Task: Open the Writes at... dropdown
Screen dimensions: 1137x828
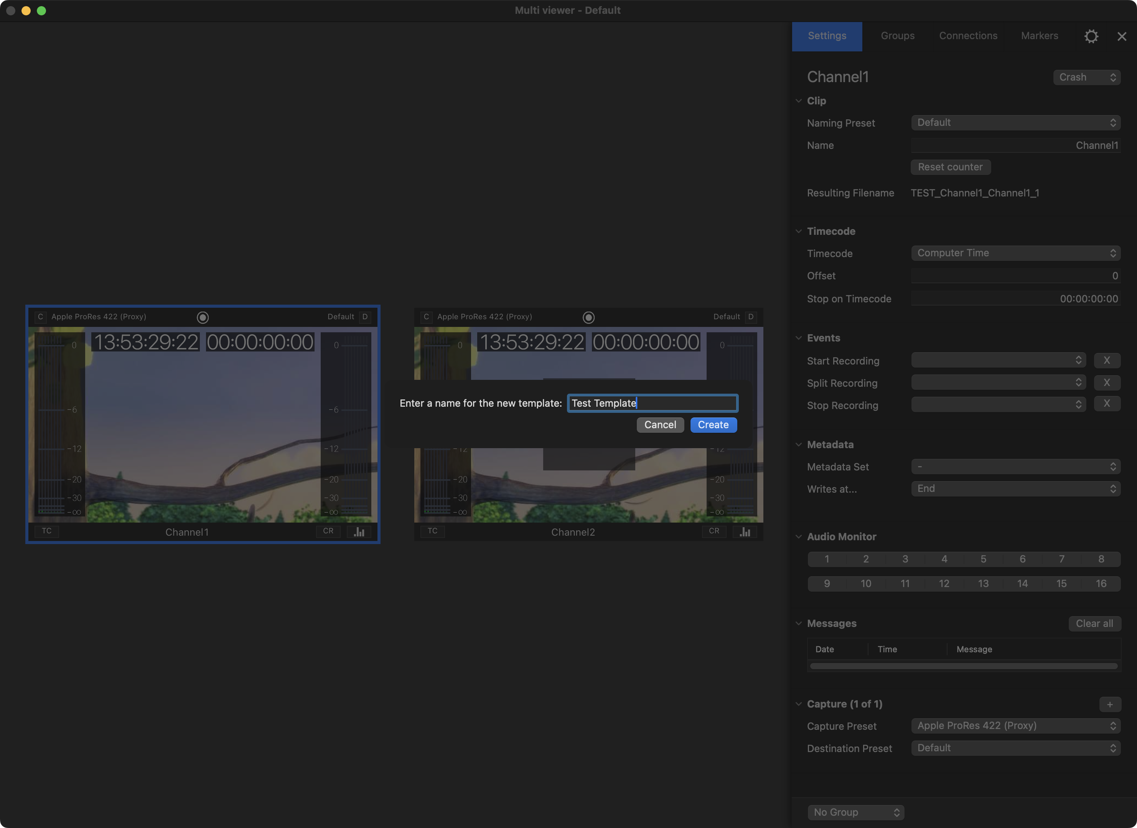Action: 1016,489
